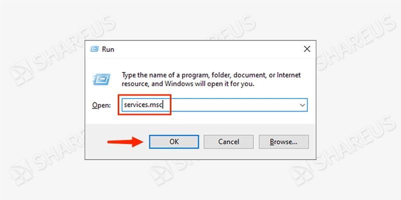
Task: Close the Run dialog with the X
Action: point(307,49)
